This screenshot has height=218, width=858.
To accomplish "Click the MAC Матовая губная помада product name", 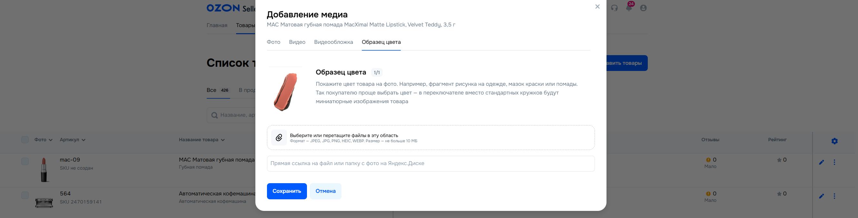I will coord(217,160).
